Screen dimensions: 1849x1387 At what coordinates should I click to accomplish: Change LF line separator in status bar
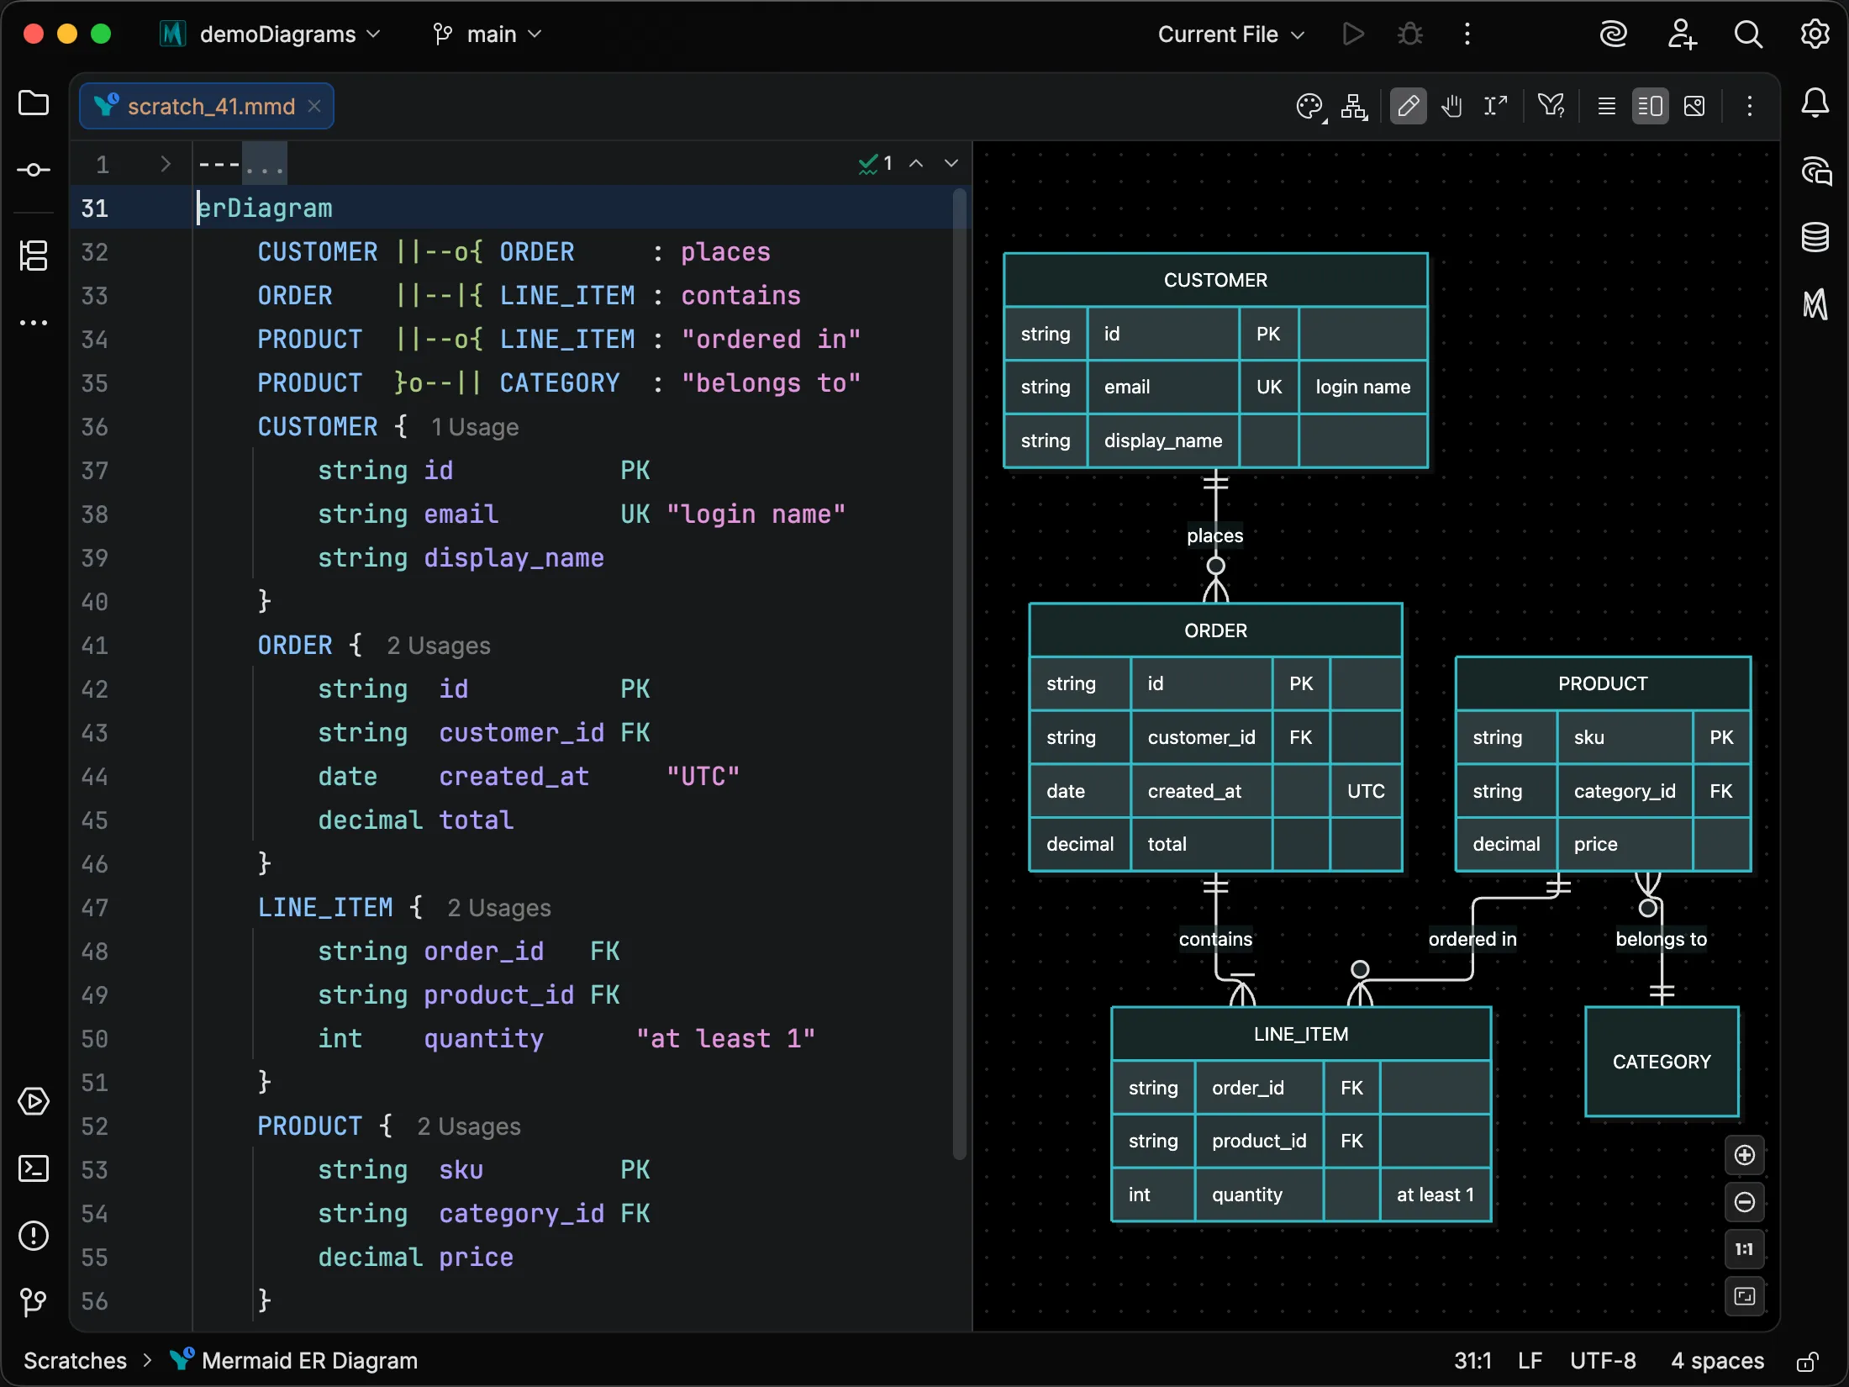(x=1530, y=1361)
